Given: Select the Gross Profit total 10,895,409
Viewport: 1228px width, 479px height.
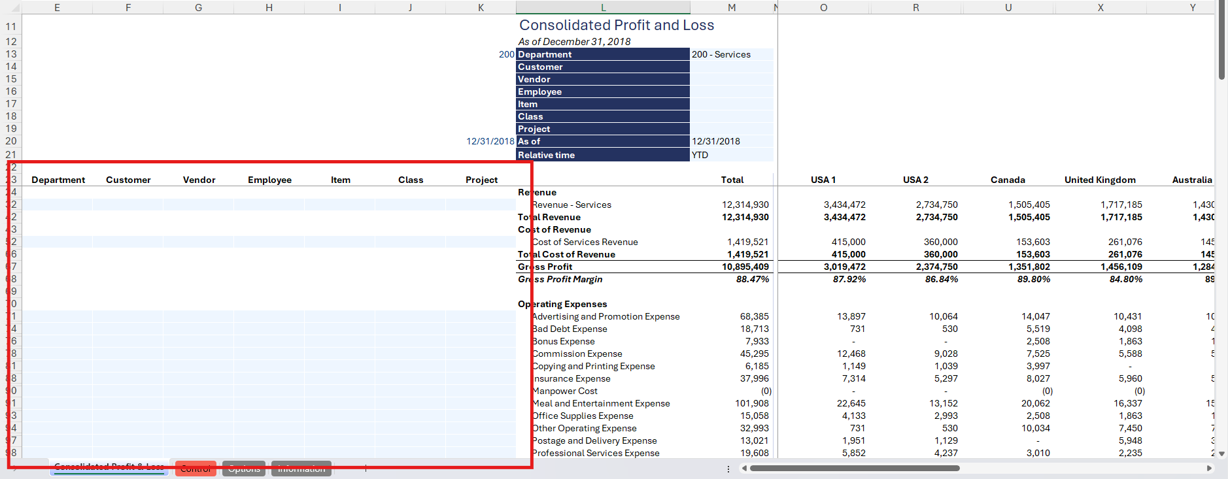Looking at the screenshot, I should (745, 267).
